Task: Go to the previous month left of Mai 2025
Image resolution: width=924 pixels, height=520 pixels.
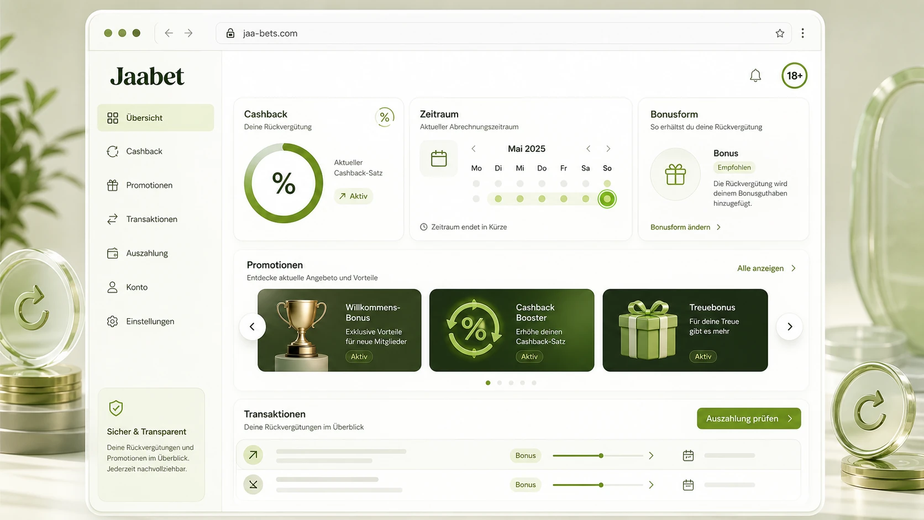Action: tap(474, 149)
